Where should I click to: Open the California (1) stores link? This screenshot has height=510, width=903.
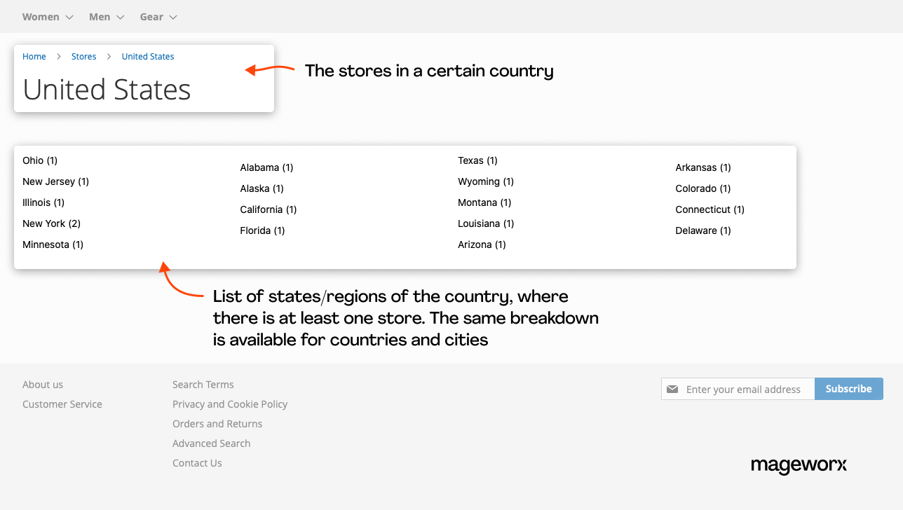(x=269, y=209)
